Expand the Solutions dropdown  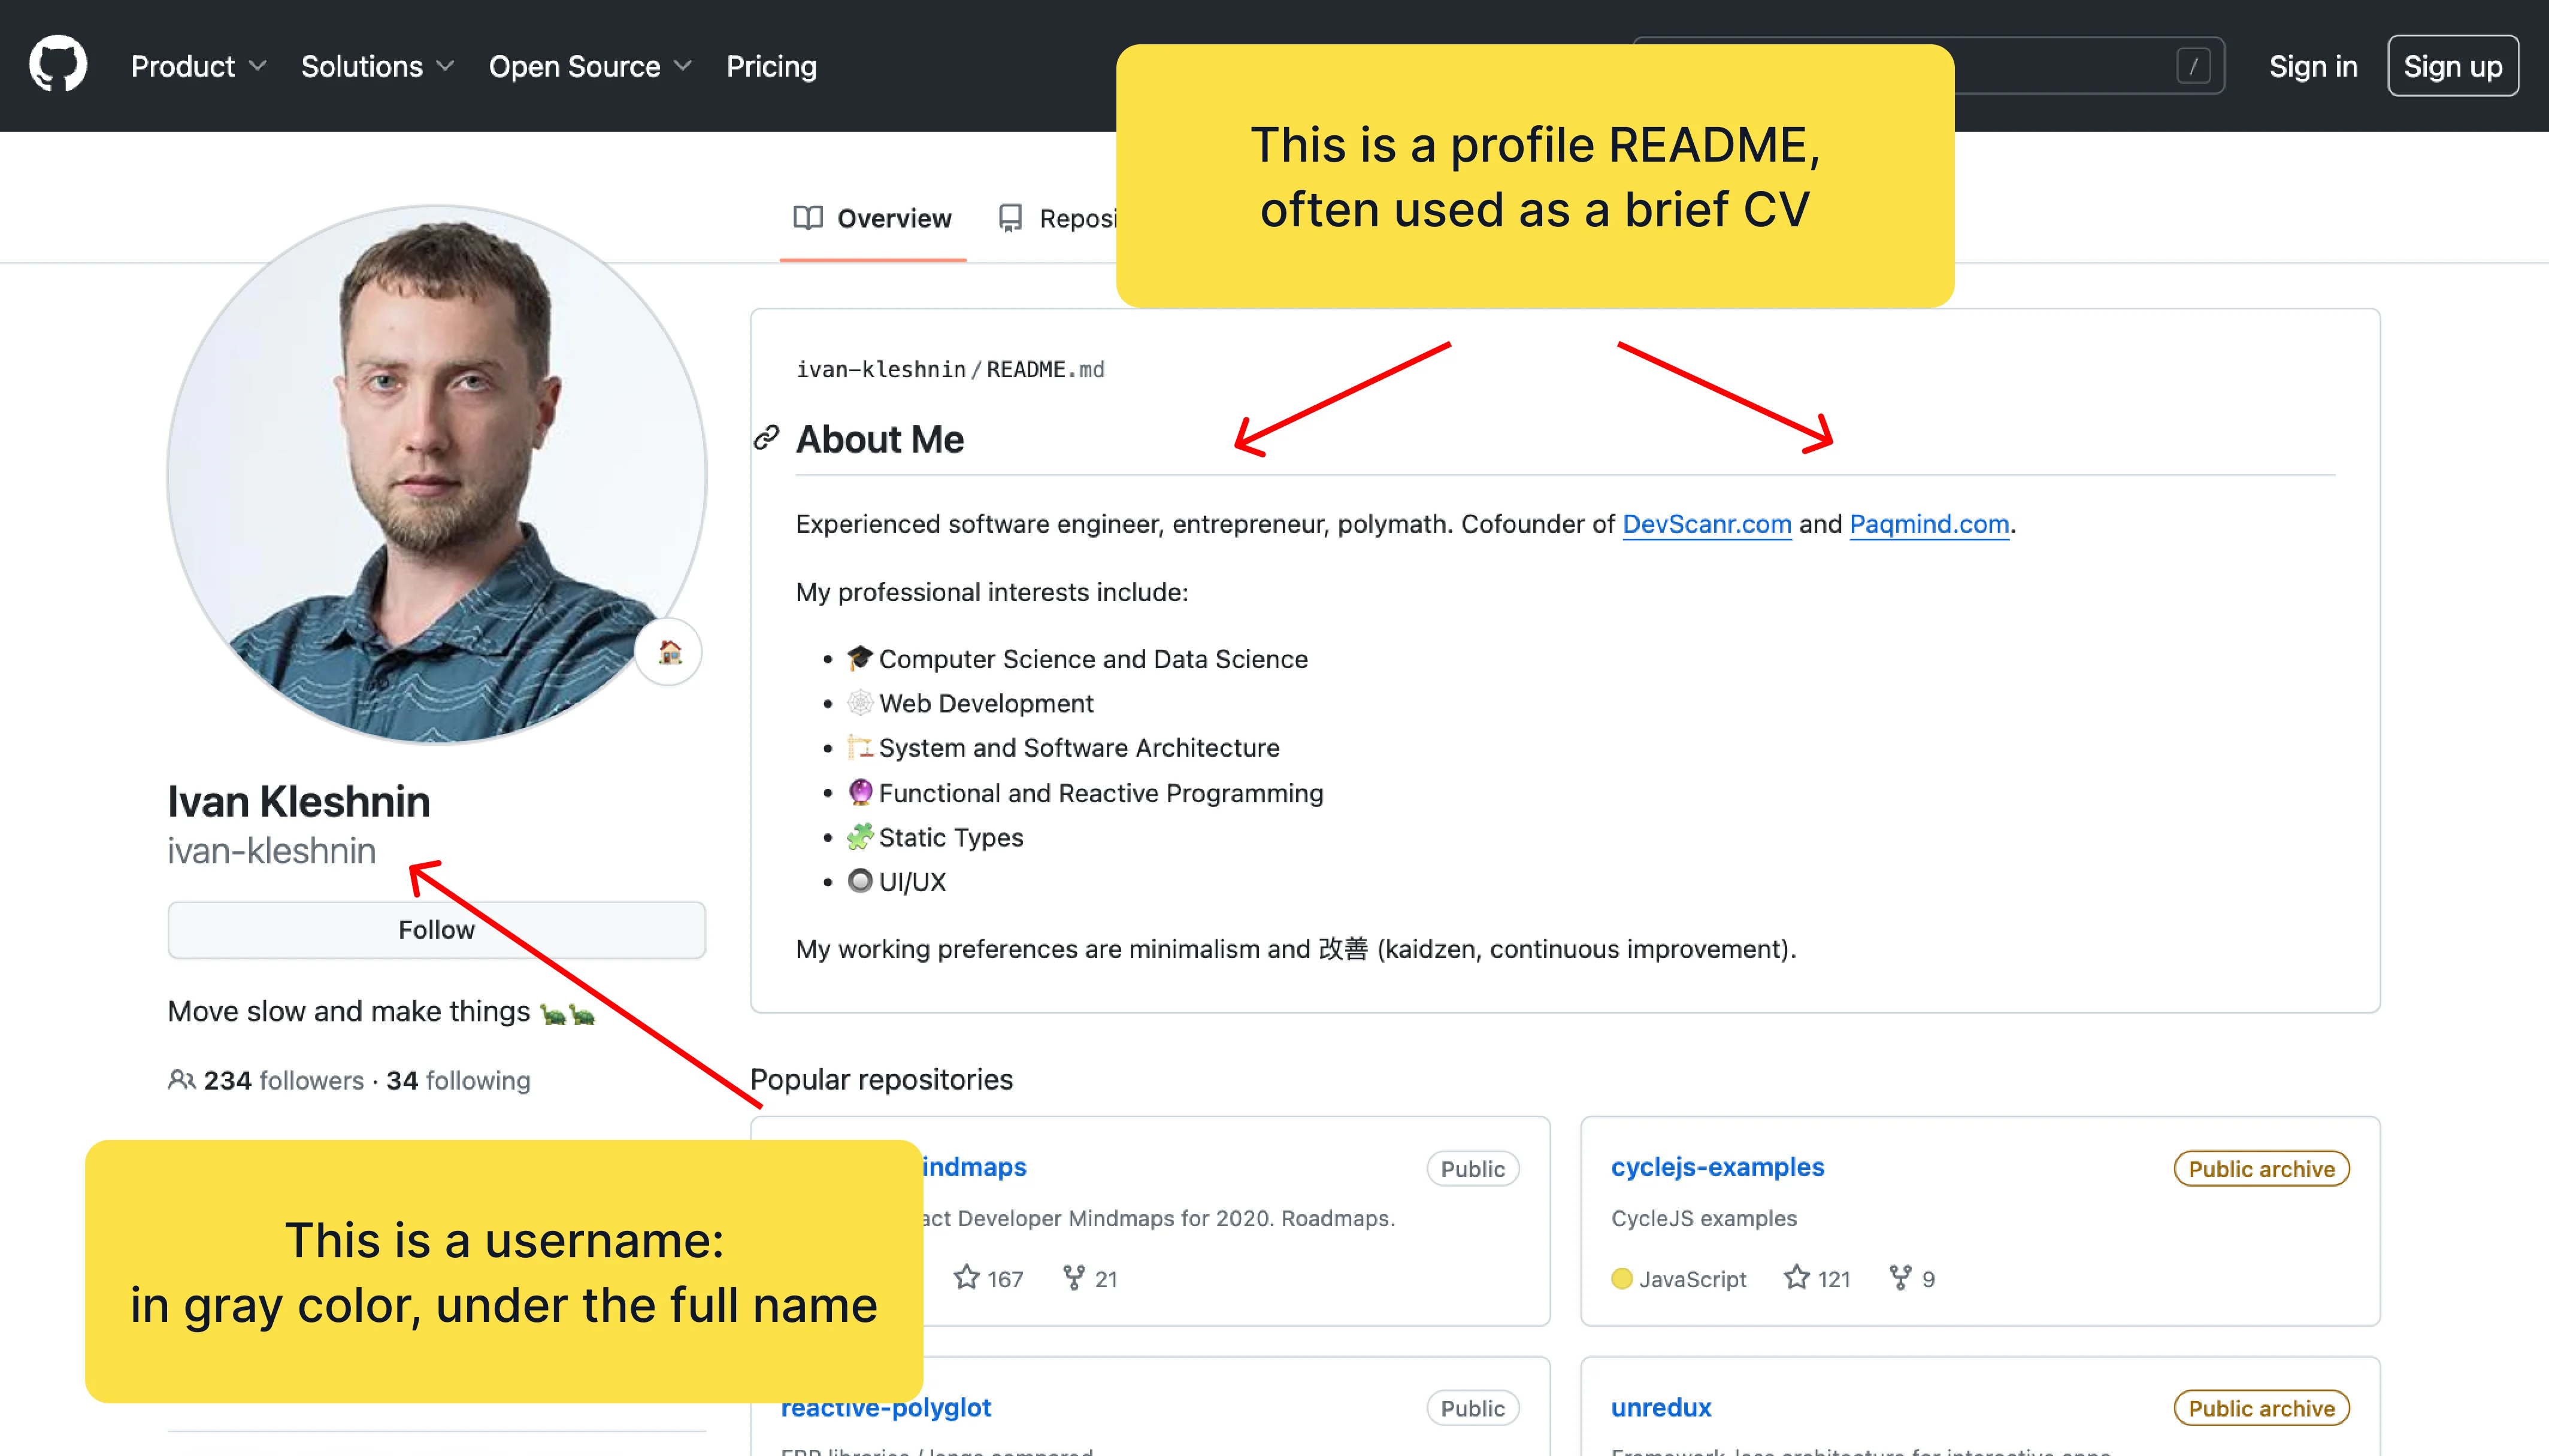pos(377,66)
